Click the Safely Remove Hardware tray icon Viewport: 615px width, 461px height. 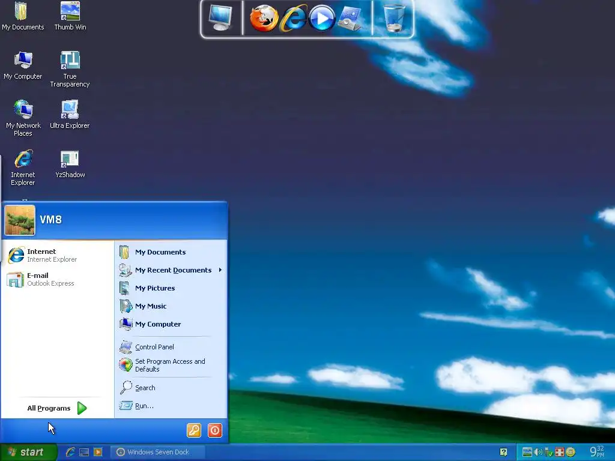pyautogui.click(x=549, y=453)
